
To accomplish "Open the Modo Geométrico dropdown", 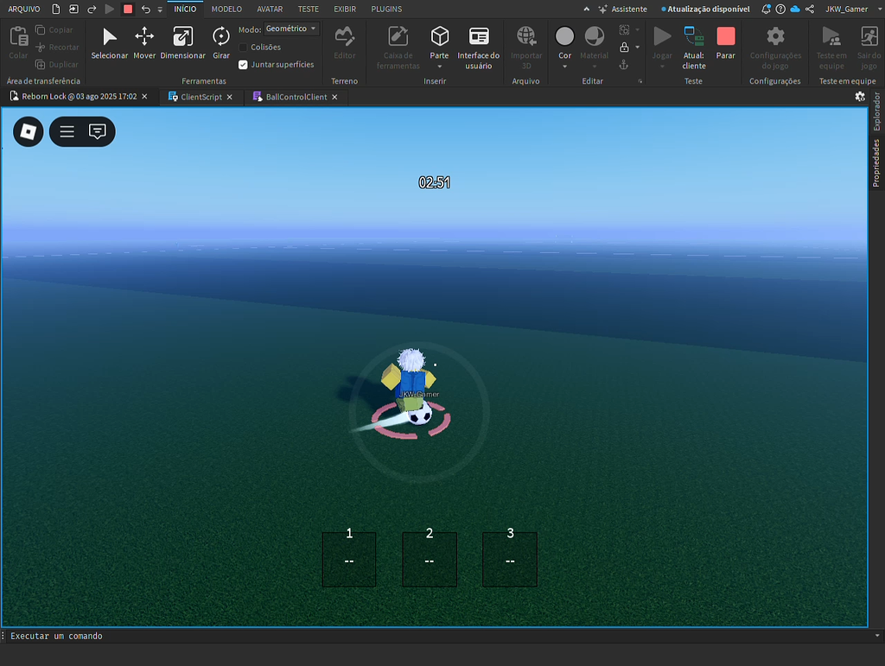I will point(290,29).
